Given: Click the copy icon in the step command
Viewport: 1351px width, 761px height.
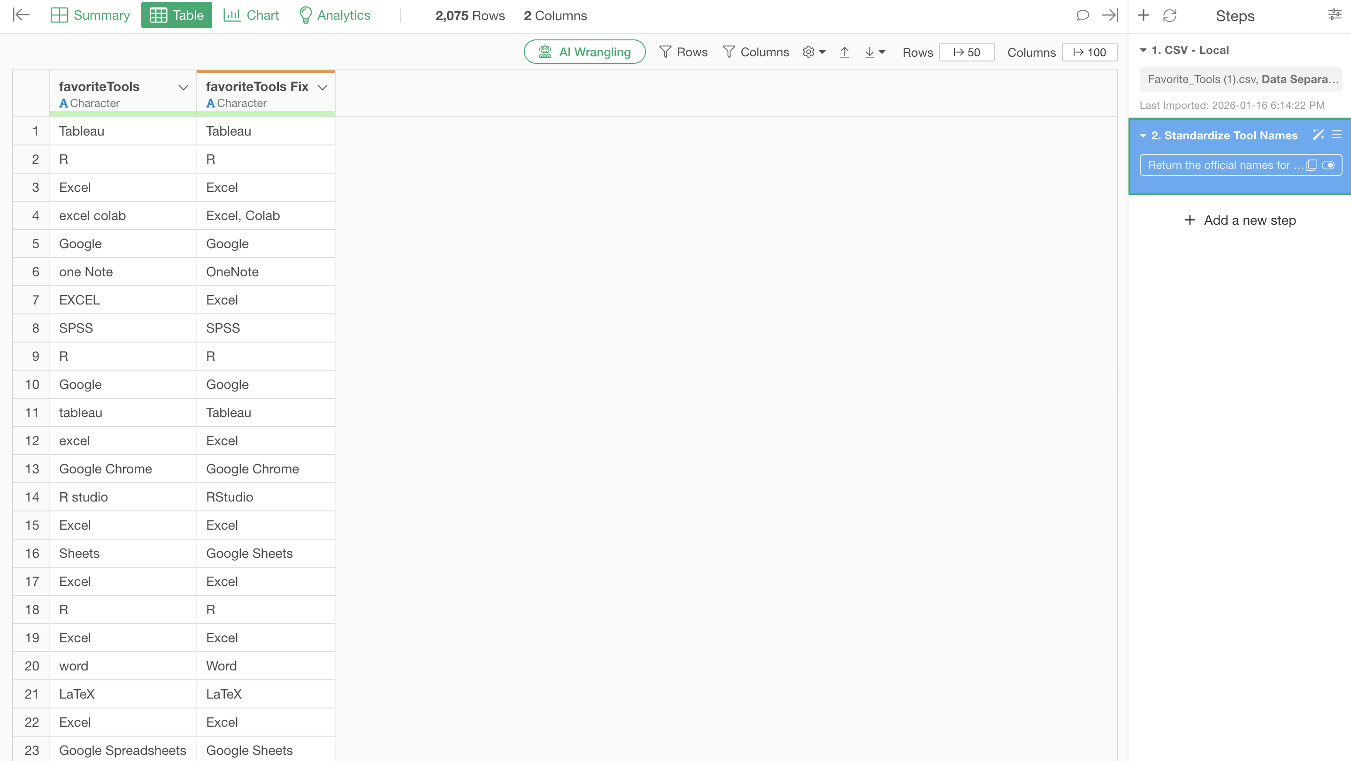Looking at the screenshot, I should pyautogui.click(x=1312, y=165).
